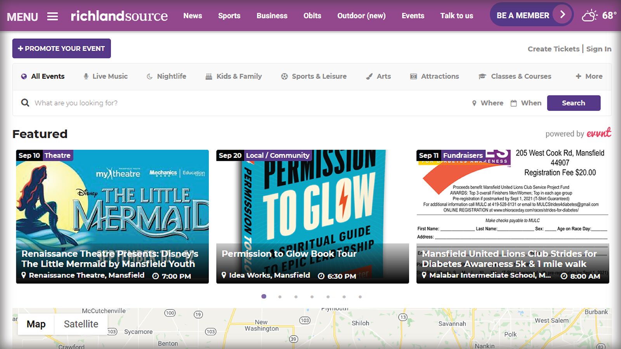
Task: Focus the 'What are you looking for?' field
Action: pos(248,103)
